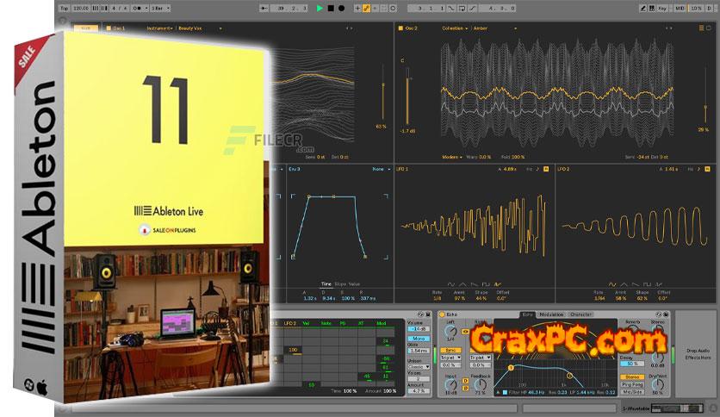
Task: Open the Character tab in Echo
Action: tap(580, 314)
